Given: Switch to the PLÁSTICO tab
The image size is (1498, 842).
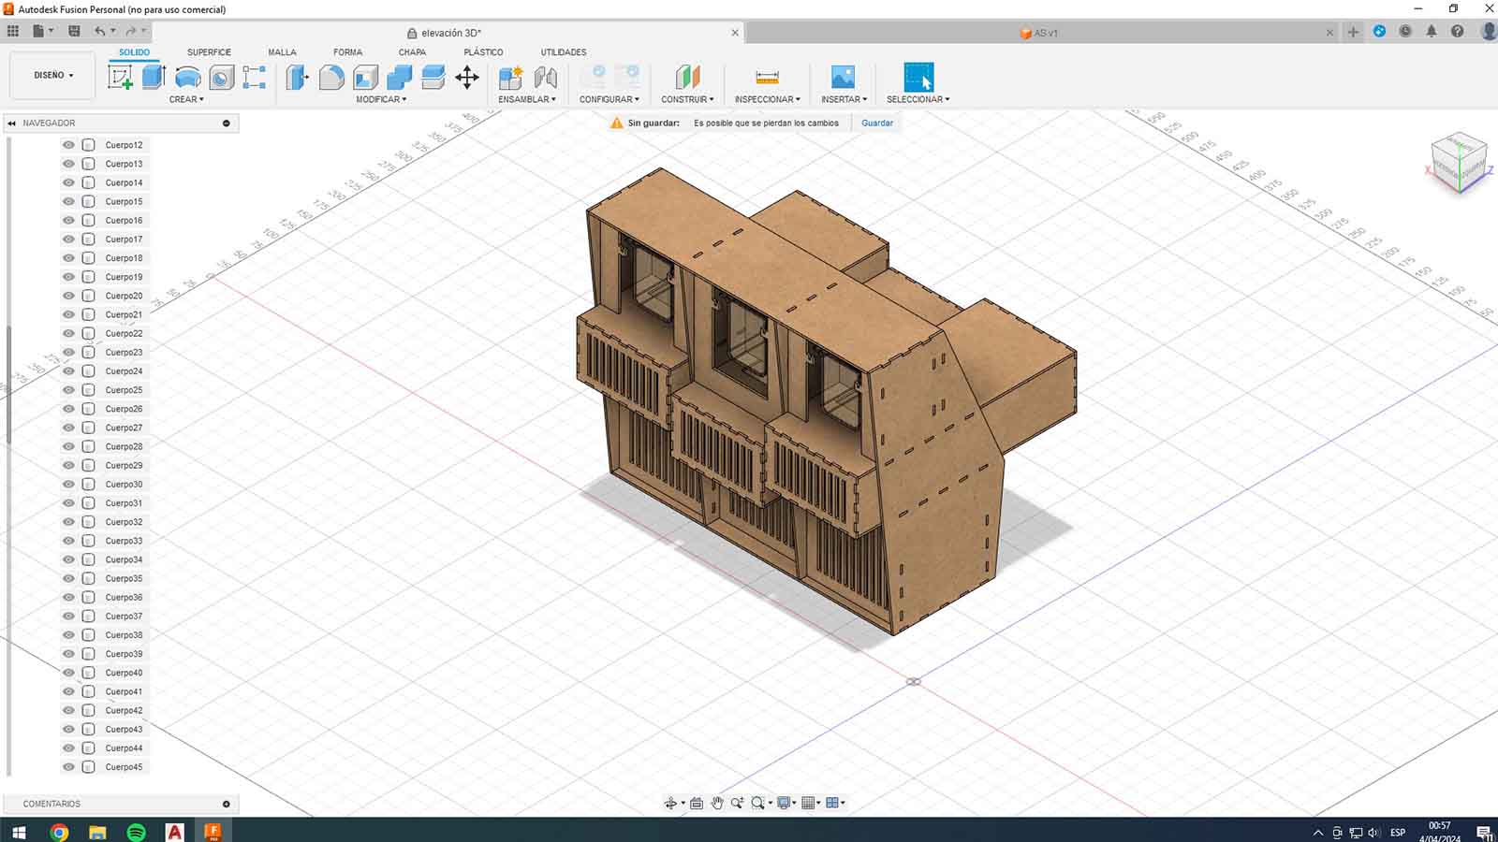Looking at the screenshot, I should (483, 52).
